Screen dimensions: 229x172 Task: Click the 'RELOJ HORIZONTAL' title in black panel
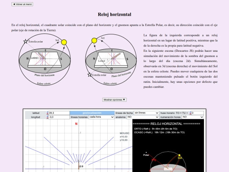pos(166,124)
